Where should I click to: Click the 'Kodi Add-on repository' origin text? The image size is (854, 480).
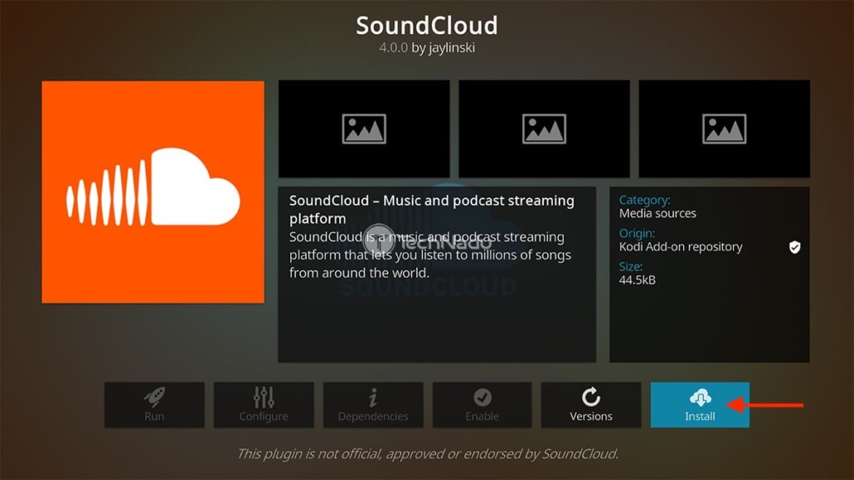point(681,247)
